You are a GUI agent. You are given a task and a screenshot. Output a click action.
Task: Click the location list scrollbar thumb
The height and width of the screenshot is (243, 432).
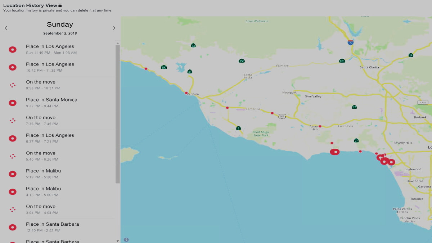[x=118, y=114]
